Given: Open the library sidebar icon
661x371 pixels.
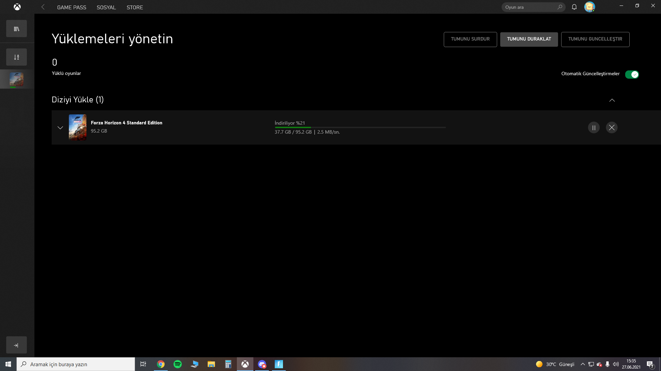Looking at the screenshot, I should pos(17,29).
